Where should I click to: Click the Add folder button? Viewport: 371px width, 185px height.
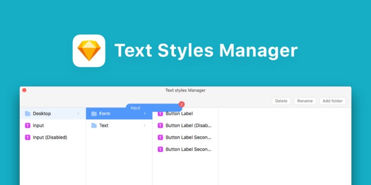pos(333,101)
